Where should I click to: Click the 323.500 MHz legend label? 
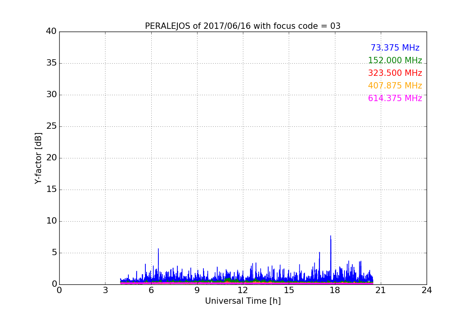point(395,73)
